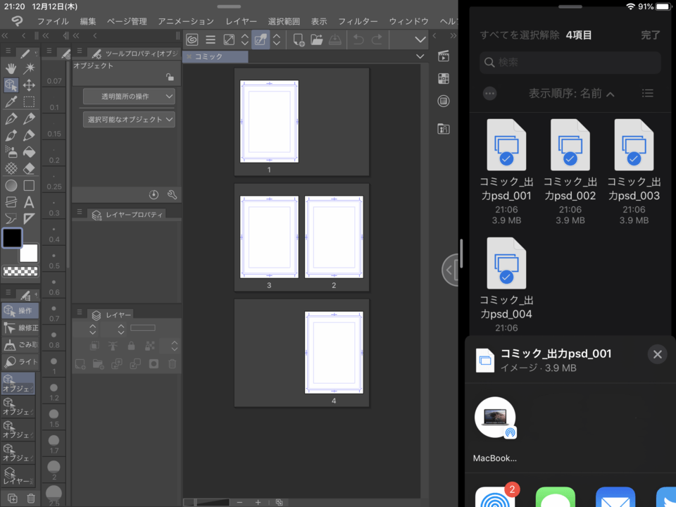Screen dimensions: 676x507
Task: Expand the 選択可能なオブジェクト dropdown
Action: pyautogui.click(x=129, y=120)
